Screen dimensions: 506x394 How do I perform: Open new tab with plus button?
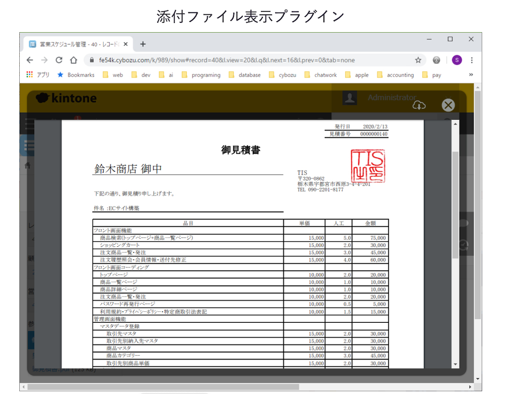click(x=143, y=44)
